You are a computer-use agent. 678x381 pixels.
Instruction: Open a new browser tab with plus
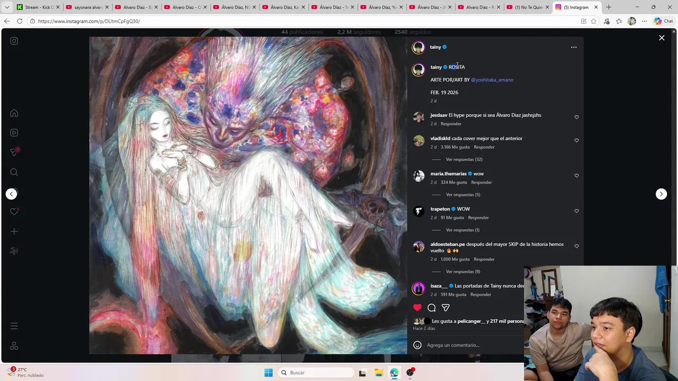coord(609,7)
